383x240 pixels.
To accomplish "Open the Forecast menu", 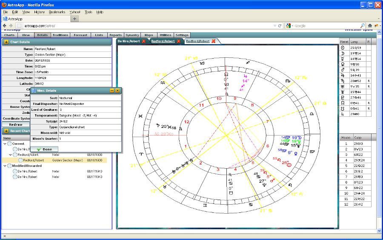I will (x=80, y=35).
